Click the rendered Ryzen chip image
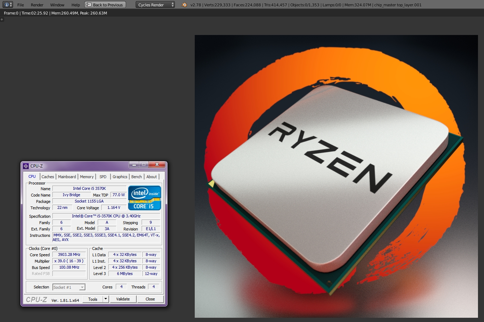 pyautogui.click(x=336, y=176)
